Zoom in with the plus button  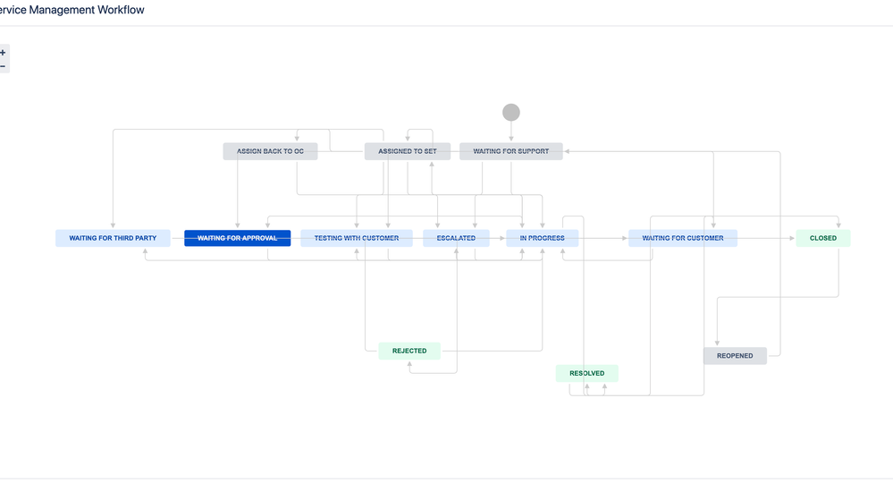click(3, 53)
